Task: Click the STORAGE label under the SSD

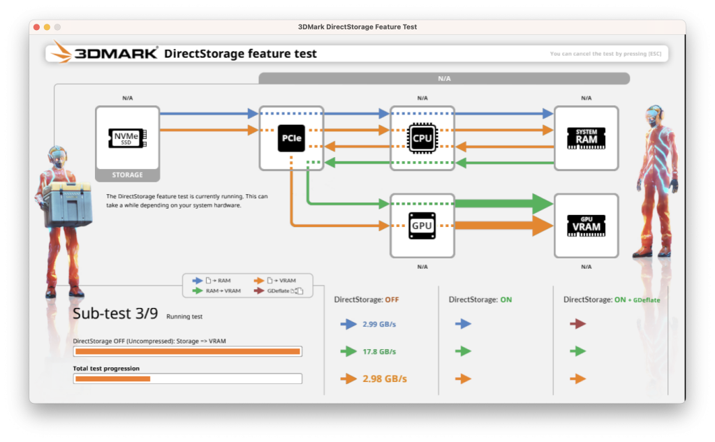Action: coord(127,175)
